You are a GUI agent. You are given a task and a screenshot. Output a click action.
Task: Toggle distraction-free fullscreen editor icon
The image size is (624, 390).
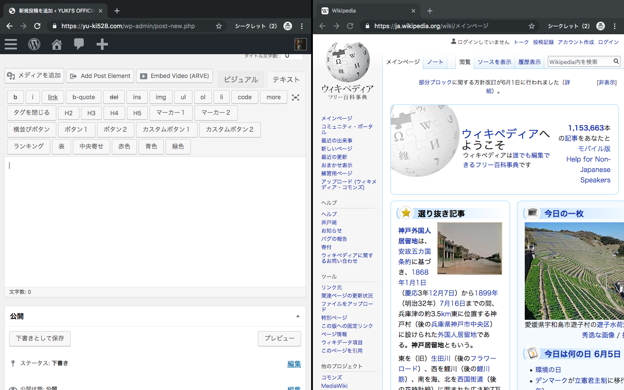296,97
